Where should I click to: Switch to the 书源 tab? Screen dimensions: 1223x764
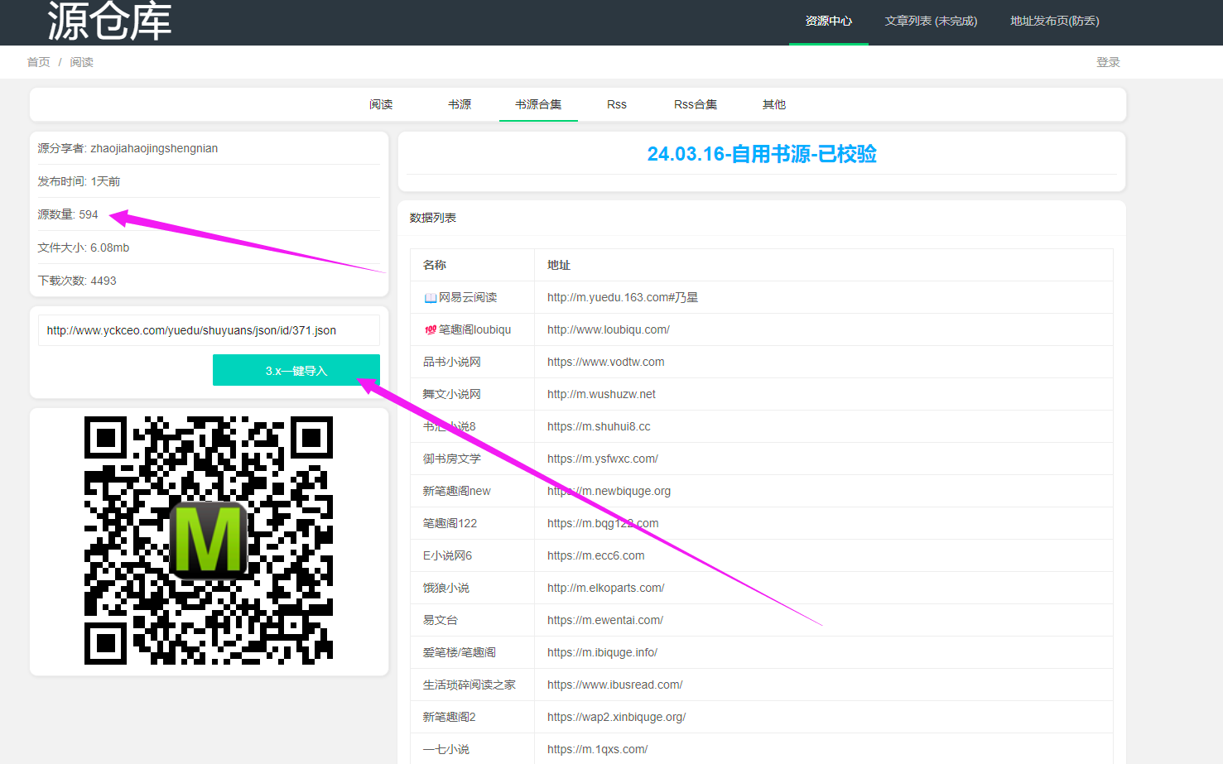(x=460, y=104)
